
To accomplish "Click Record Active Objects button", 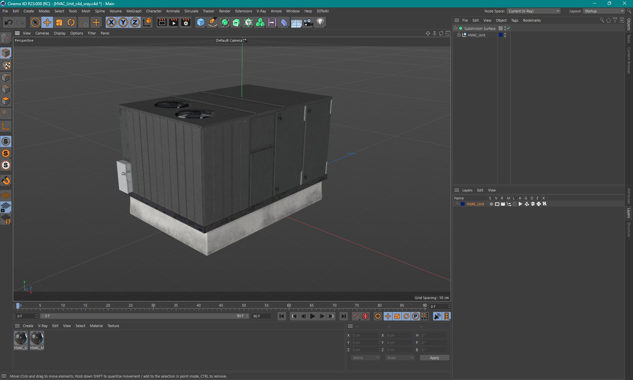I will tap(356, 316).
